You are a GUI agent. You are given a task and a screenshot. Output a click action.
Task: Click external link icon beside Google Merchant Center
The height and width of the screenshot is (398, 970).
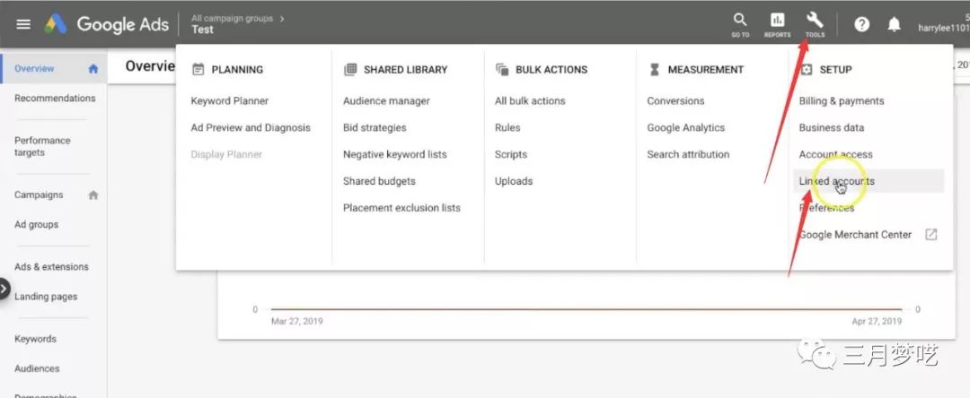pos(931,235)
